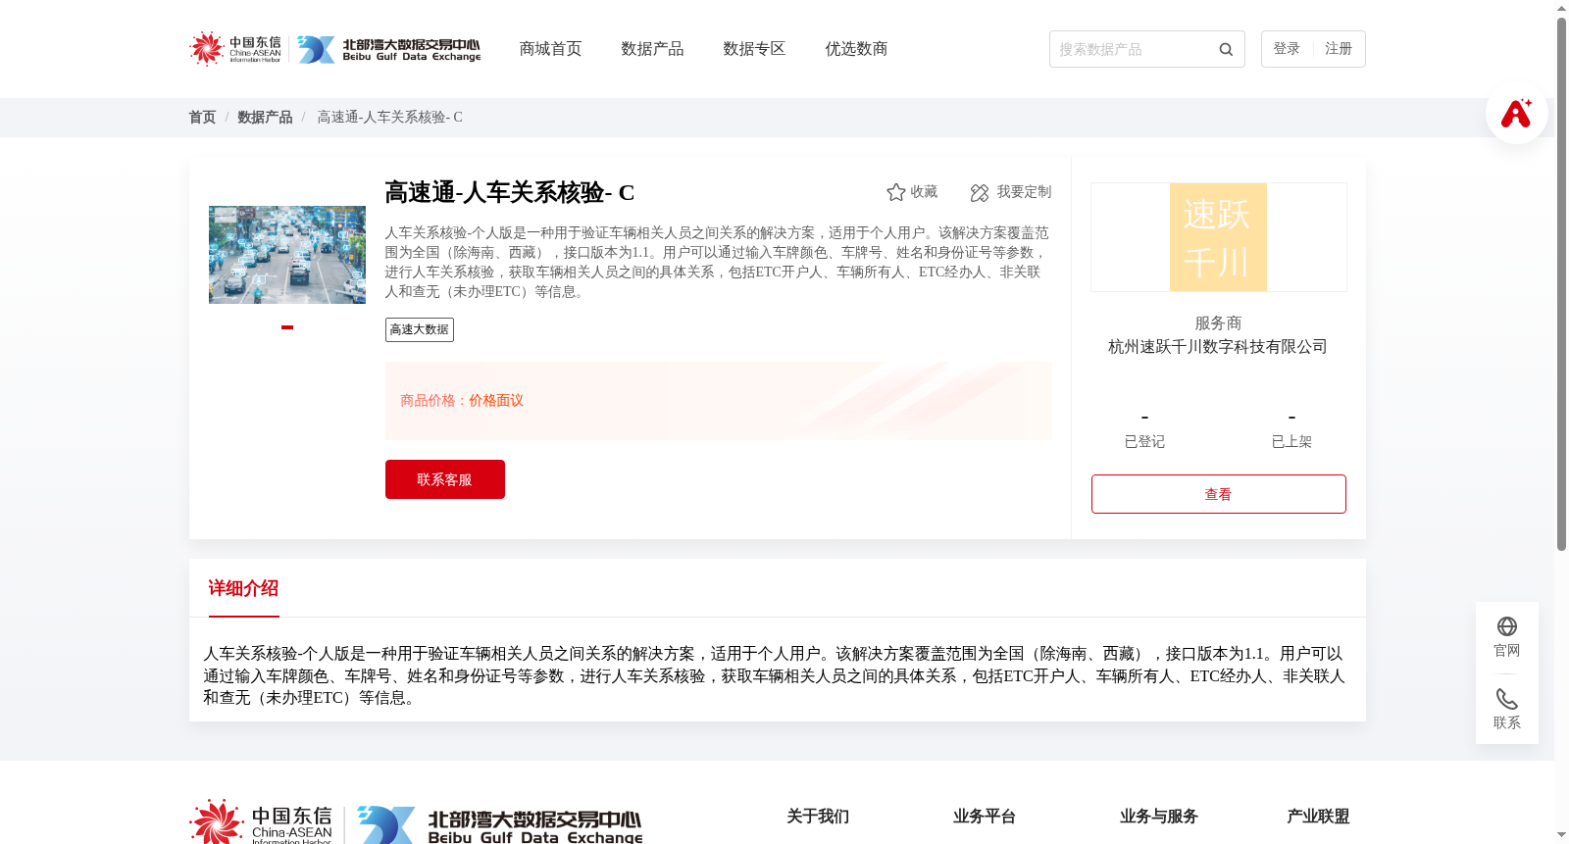Click the 登录 link
Screen dimensions: 1569x844
[1287, 49]
